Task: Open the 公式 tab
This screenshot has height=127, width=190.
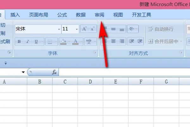Action: tap(62, 15)
